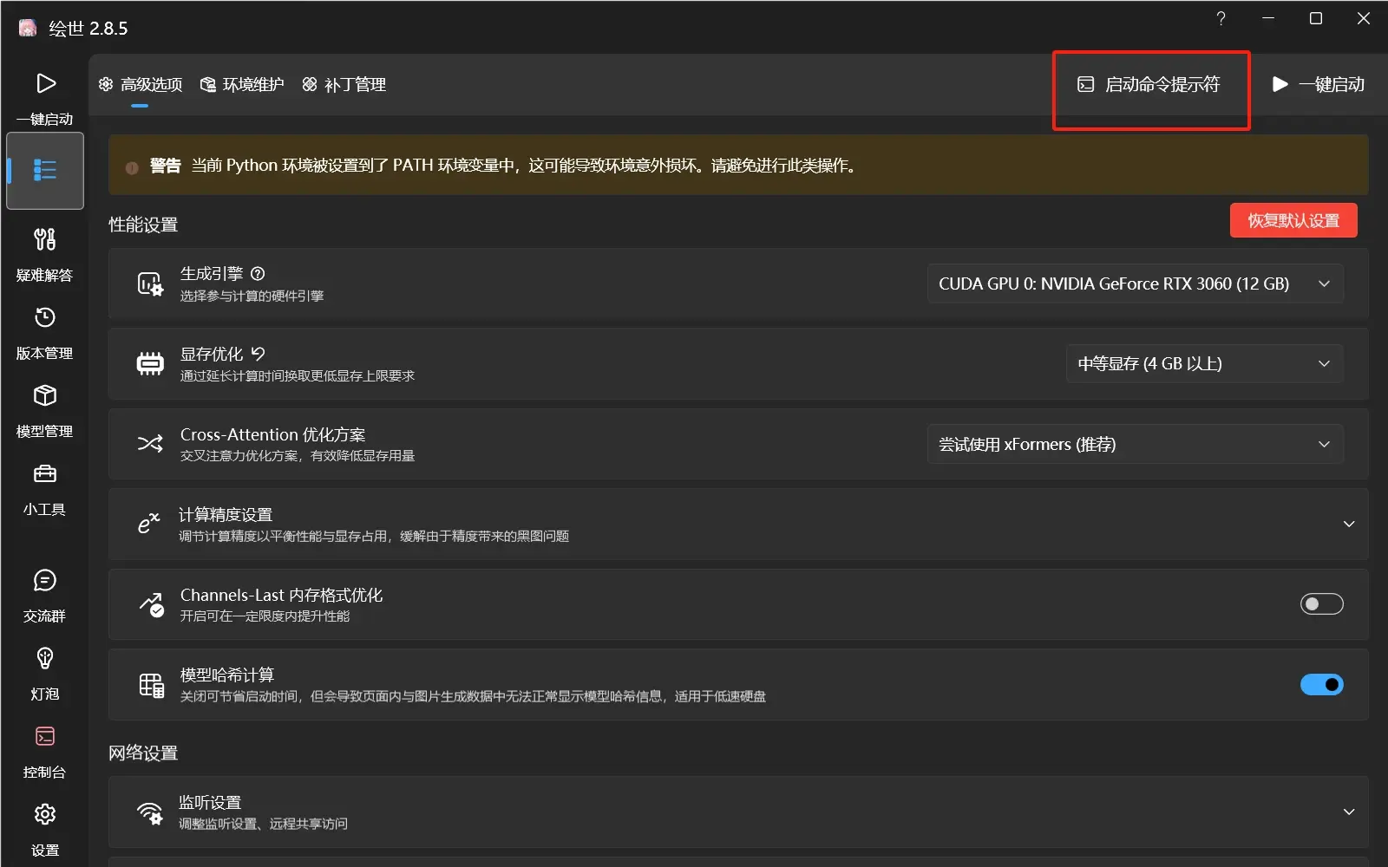Select the advanced options list sidebar icon
Image resolution: width=1388 pixels, height=867 pixels.
[45, 170]
